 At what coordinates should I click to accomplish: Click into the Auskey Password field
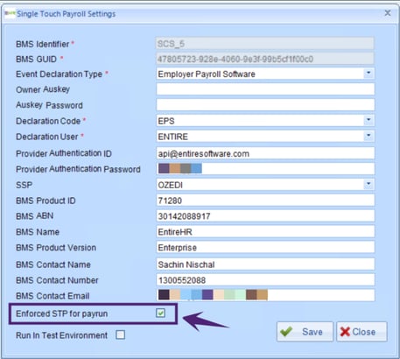[265, 105]
